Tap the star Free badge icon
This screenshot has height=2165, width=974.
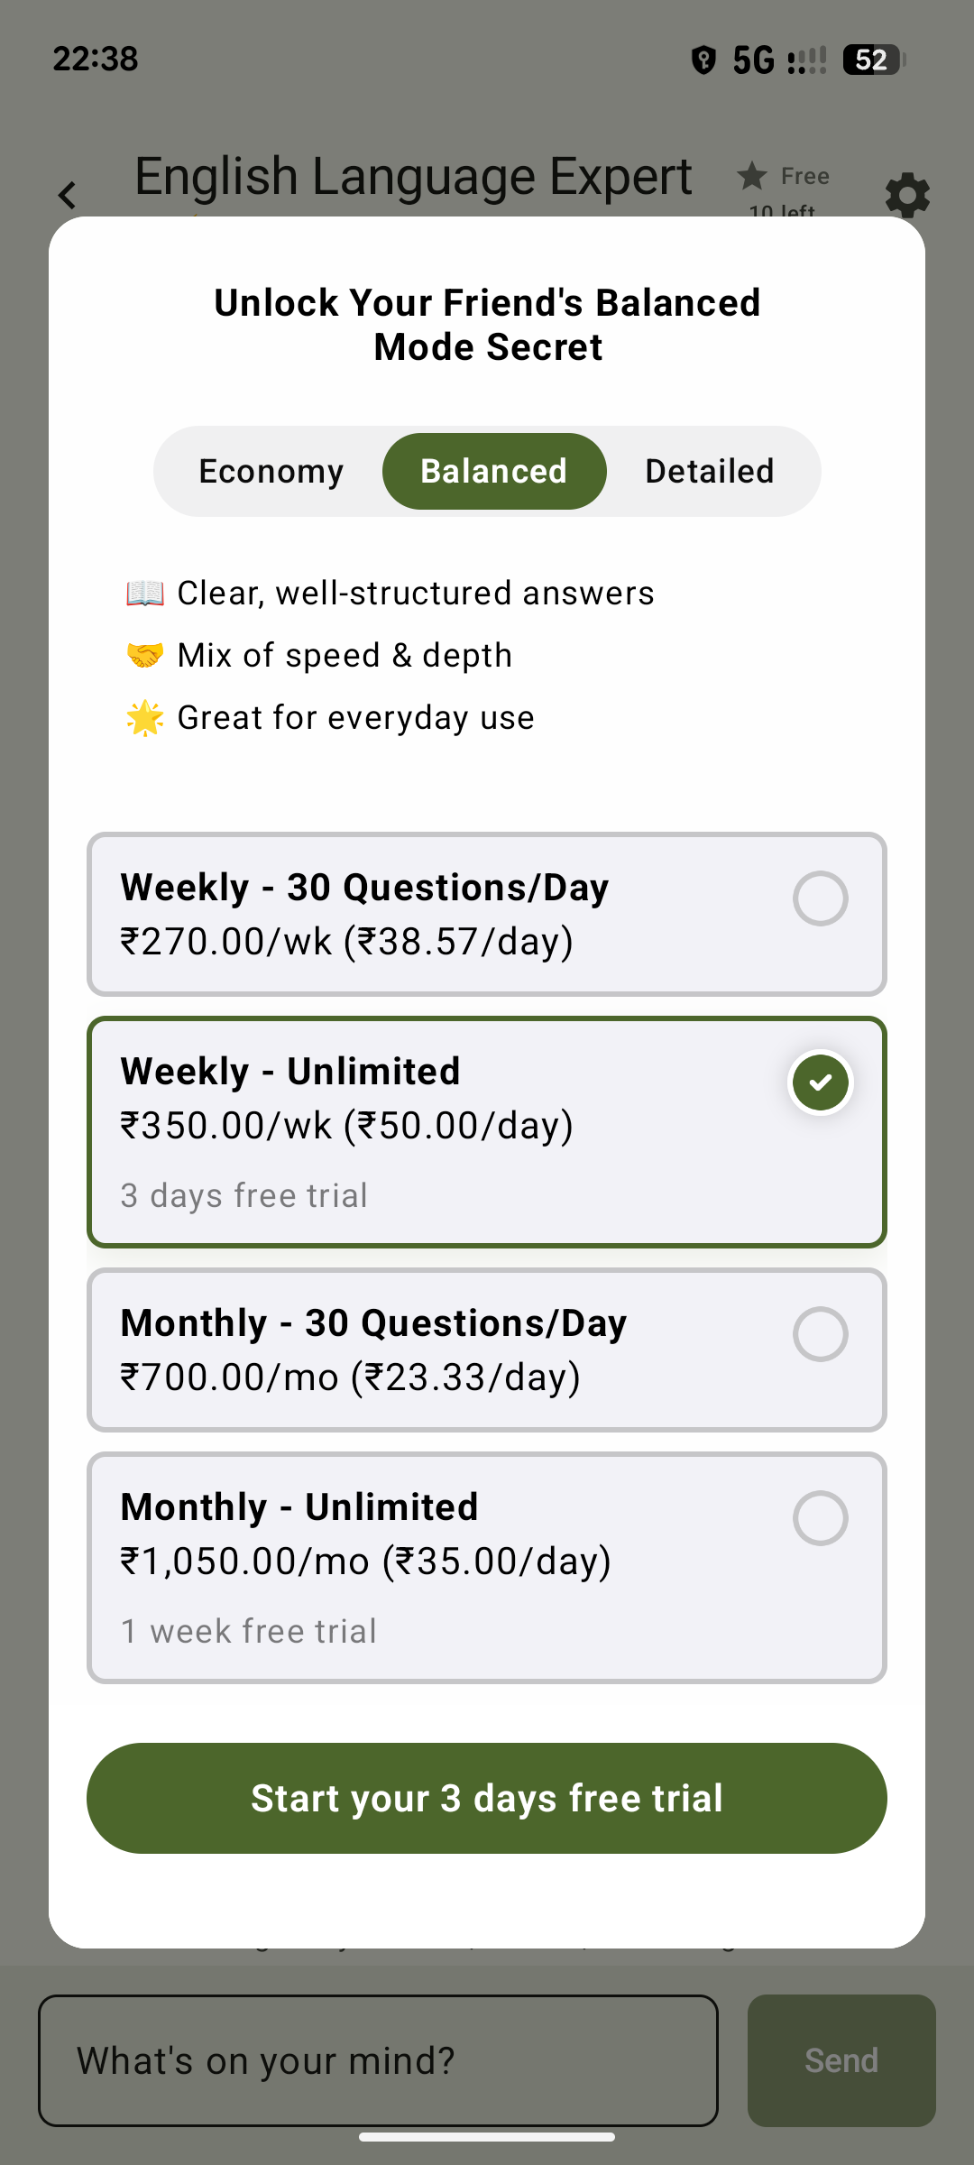tap(752, 176)
